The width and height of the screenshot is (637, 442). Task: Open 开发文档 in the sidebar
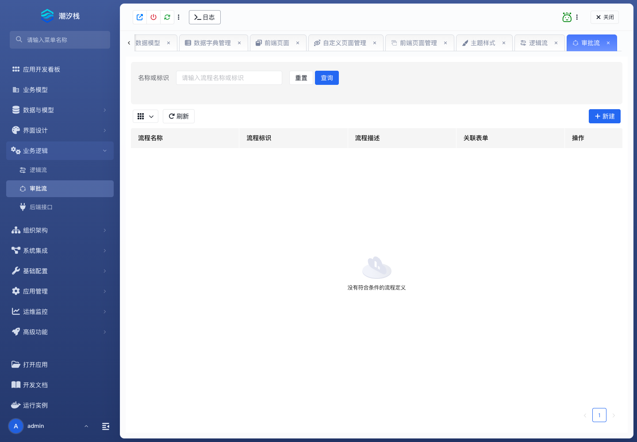(60, 385)
